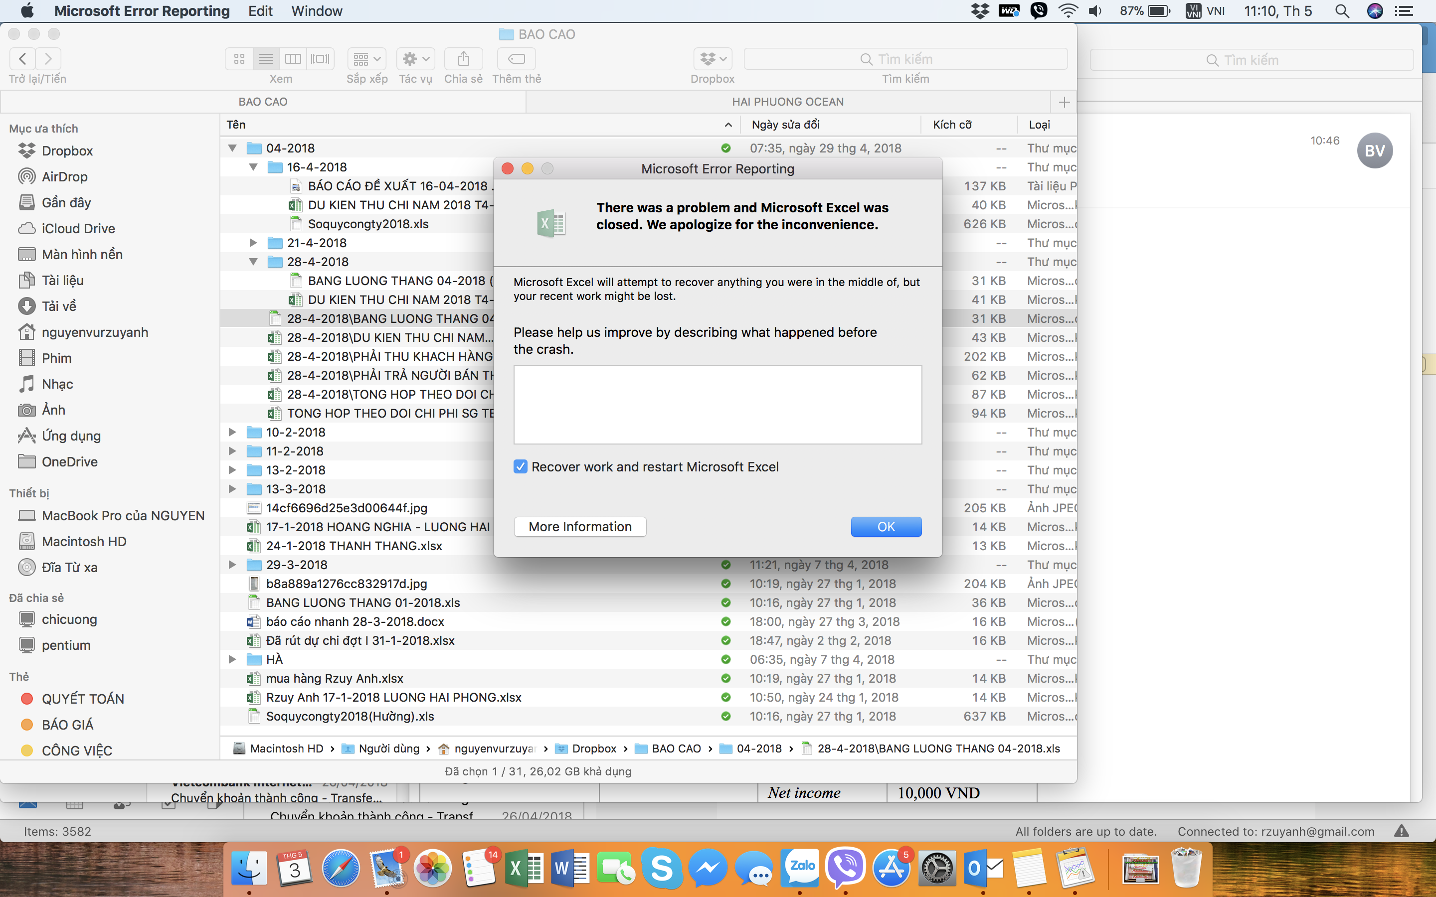Switch Finder to list view

point(266,59)
